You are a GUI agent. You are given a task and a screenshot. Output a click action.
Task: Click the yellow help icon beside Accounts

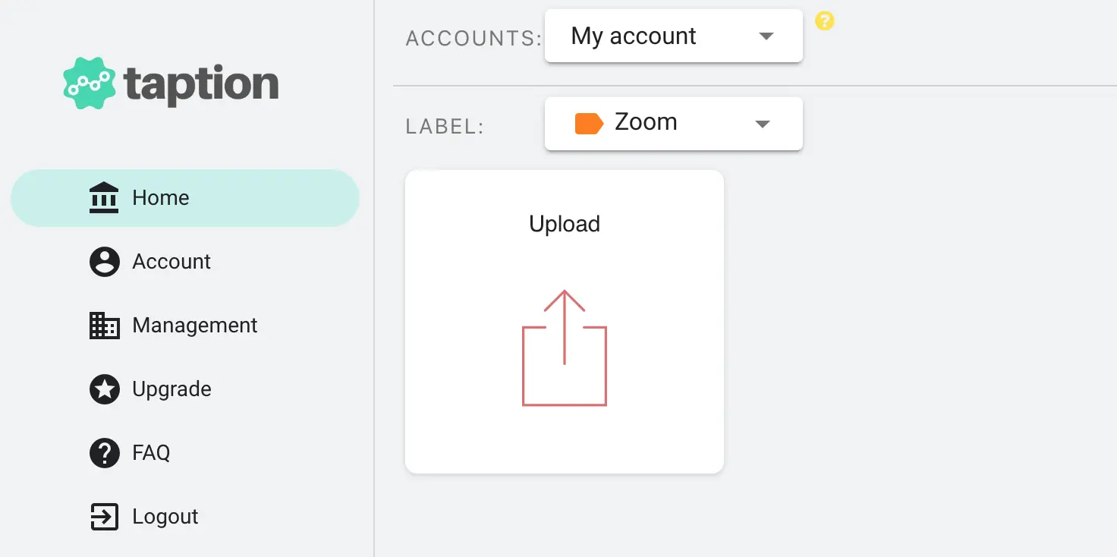click(x=824, y=21)
